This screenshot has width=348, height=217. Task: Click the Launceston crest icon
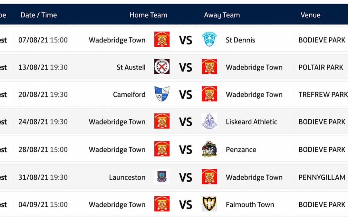tap(162, 176)
